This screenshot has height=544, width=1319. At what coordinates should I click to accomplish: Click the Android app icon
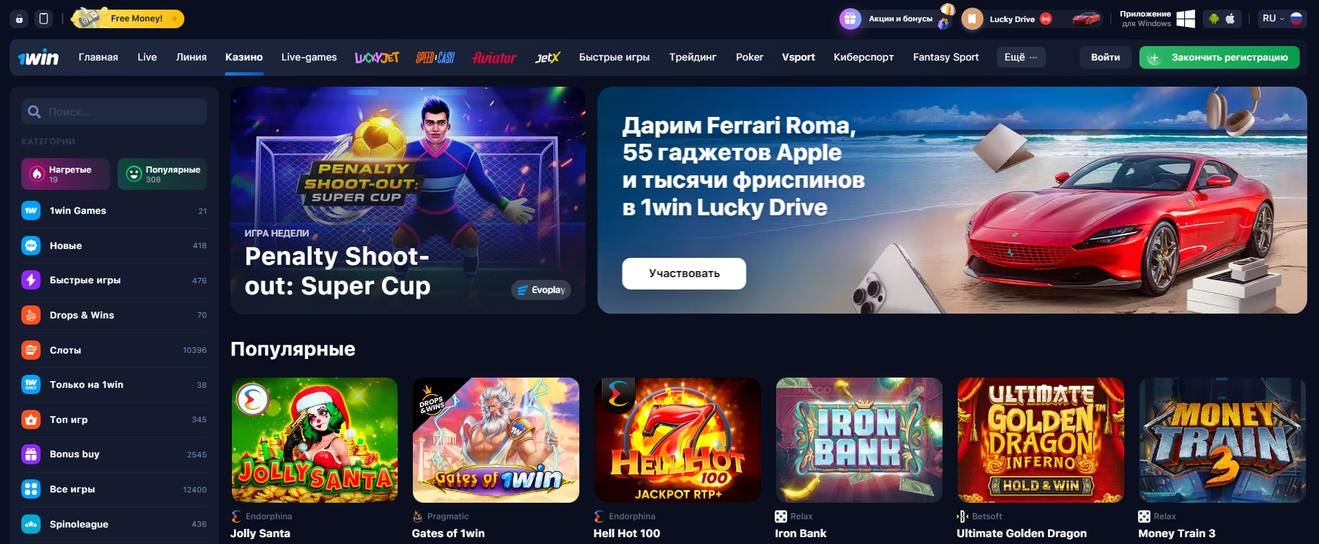(1214, 19)
